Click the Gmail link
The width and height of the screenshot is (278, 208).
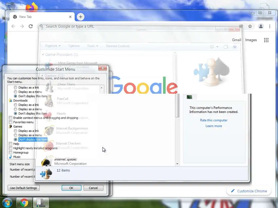click(x=236, y=40)
